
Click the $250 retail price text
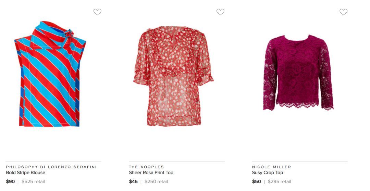tap(156, 181)
